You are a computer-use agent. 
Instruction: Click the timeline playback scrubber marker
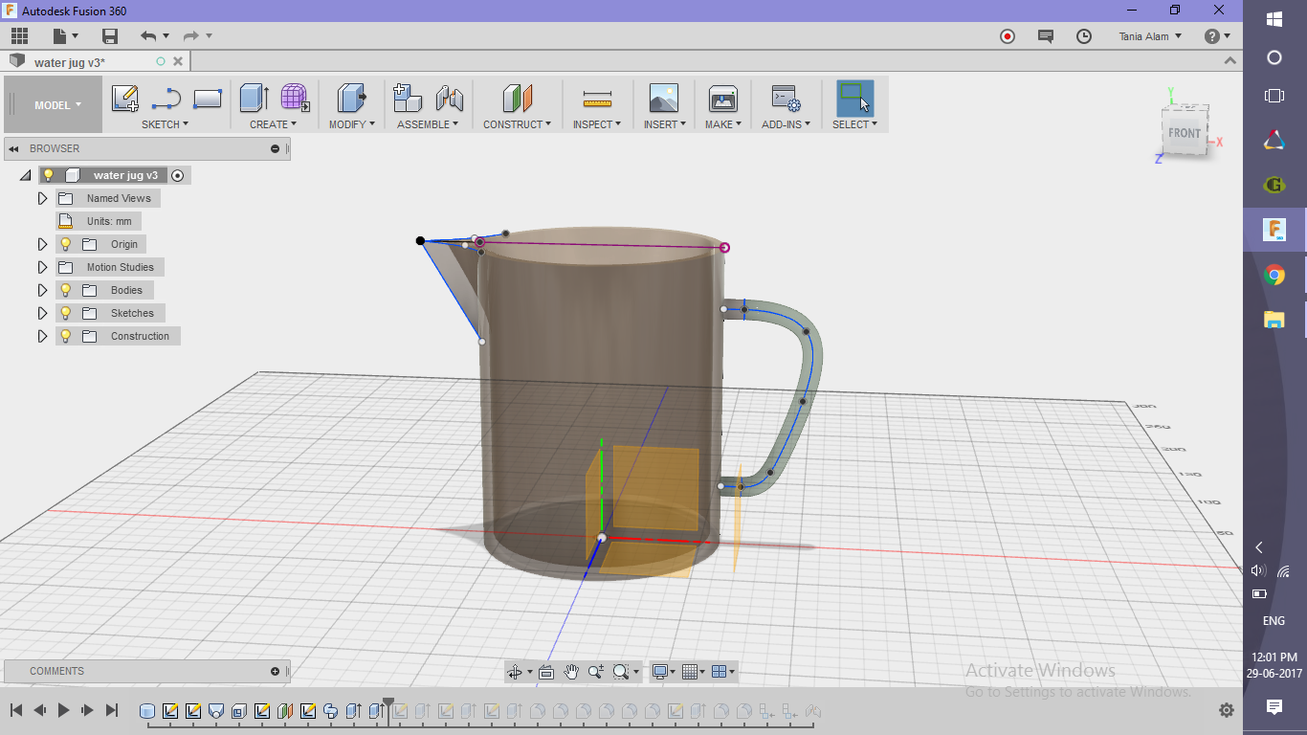(x=388, y=701)
